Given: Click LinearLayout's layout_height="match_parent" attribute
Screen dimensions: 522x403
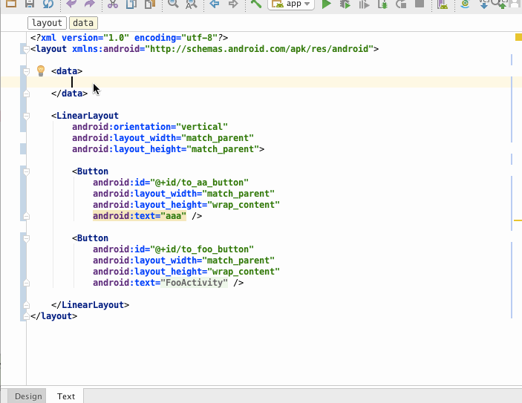Looking at the screenshot, I should (166, 149).
